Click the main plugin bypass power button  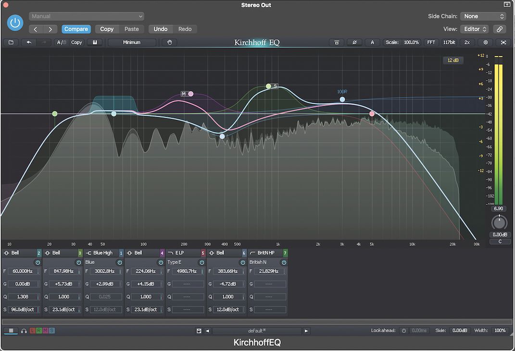15,23
